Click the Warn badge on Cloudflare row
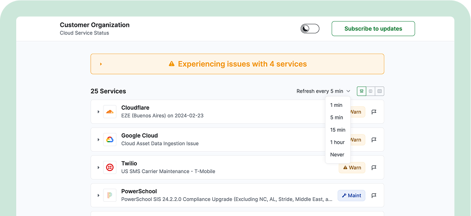 point(357,112)
